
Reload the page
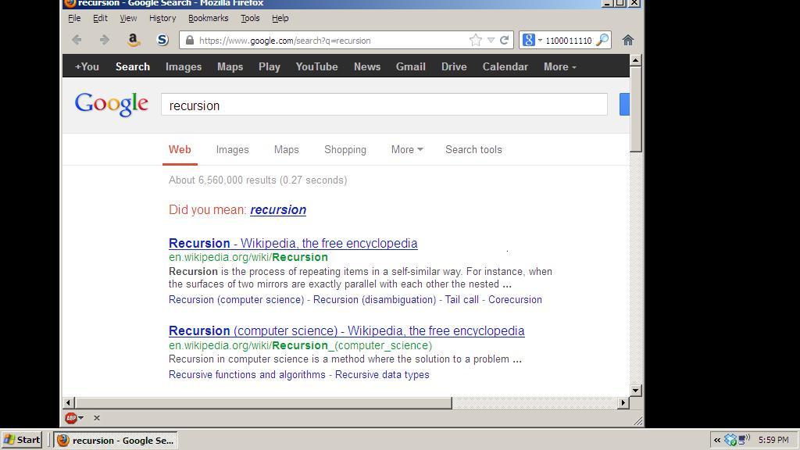pyautogui.click(x=504, y=41)
